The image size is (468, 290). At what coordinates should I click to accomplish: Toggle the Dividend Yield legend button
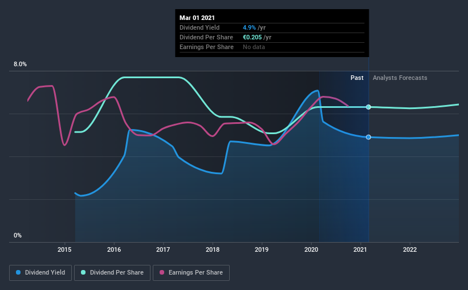click(x=40, y=273)
